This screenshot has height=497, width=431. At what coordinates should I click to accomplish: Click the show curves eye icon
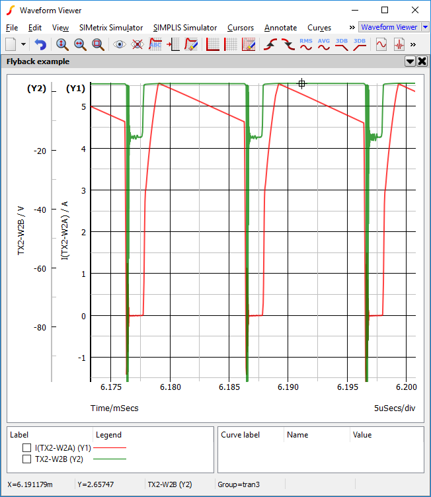click(x=120, y=44)
